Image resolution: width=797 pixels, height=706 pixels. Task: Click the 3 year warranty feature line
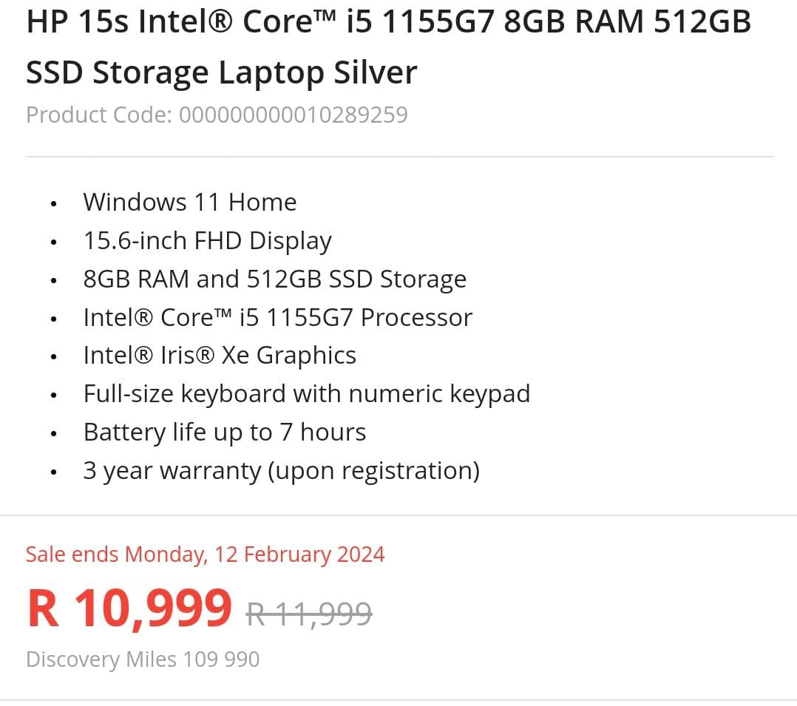(x=282, y=470)
